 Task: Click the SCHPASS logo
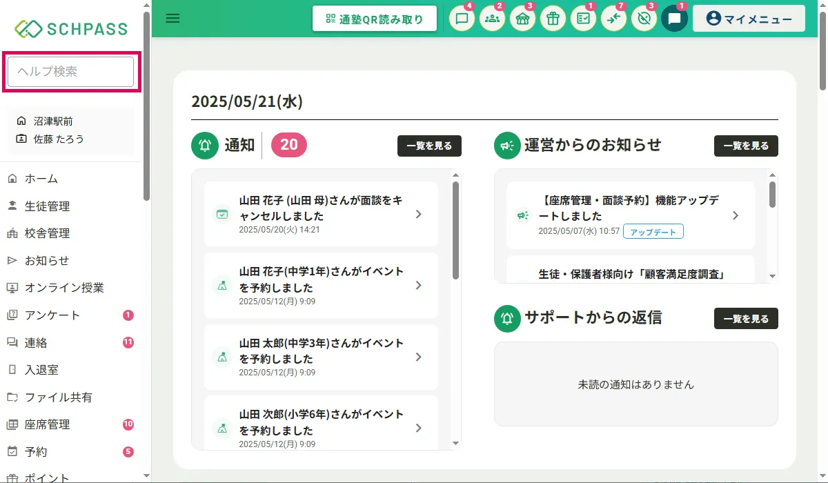(72, 28)
